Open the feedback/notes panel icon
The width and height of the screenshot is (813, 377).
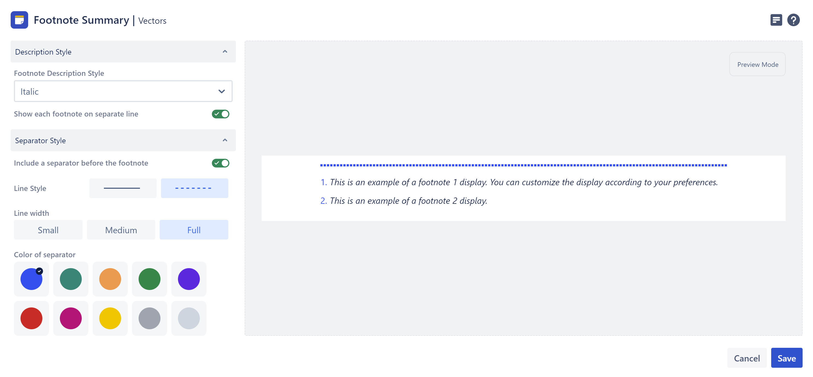coord(776,20)
